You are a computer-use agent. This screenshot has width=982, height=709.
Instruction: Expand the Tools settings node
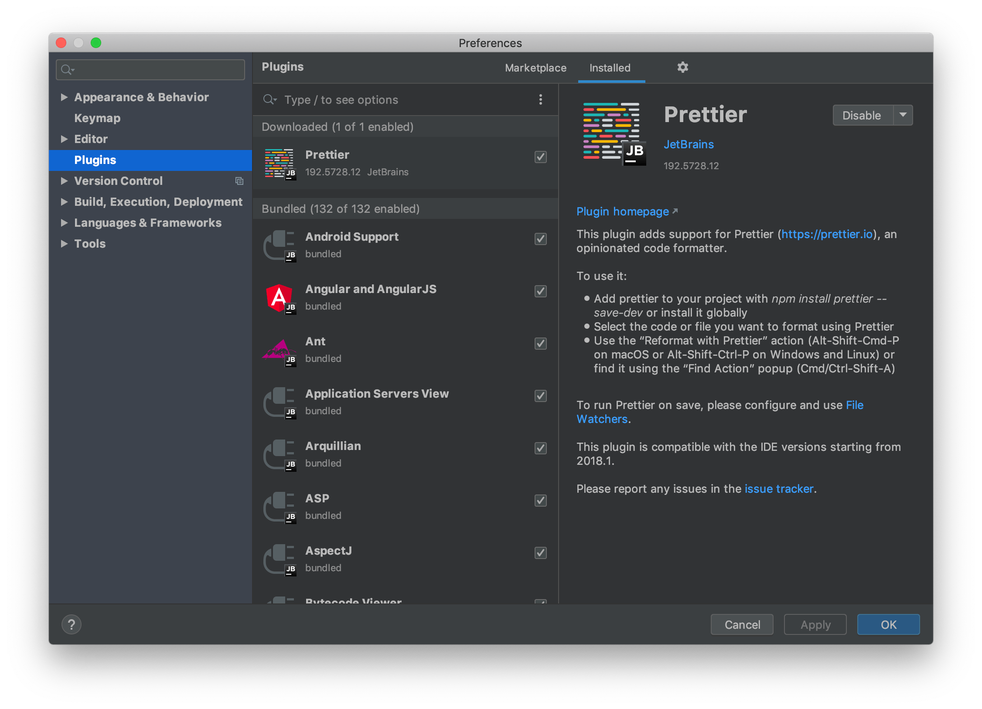click(x=64, y=244)
